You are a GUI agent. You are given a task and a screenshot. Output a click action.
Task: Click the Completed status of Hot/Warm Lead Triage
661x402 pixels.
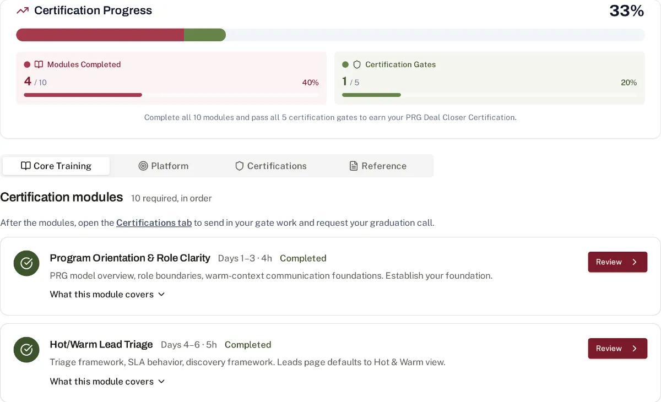(x=248, y=345)
